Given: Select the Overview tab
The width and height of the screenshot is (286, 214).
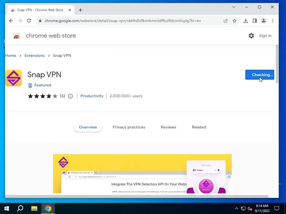Looking at the screenshot, I should pyautogui.click(x=88, y=127).
